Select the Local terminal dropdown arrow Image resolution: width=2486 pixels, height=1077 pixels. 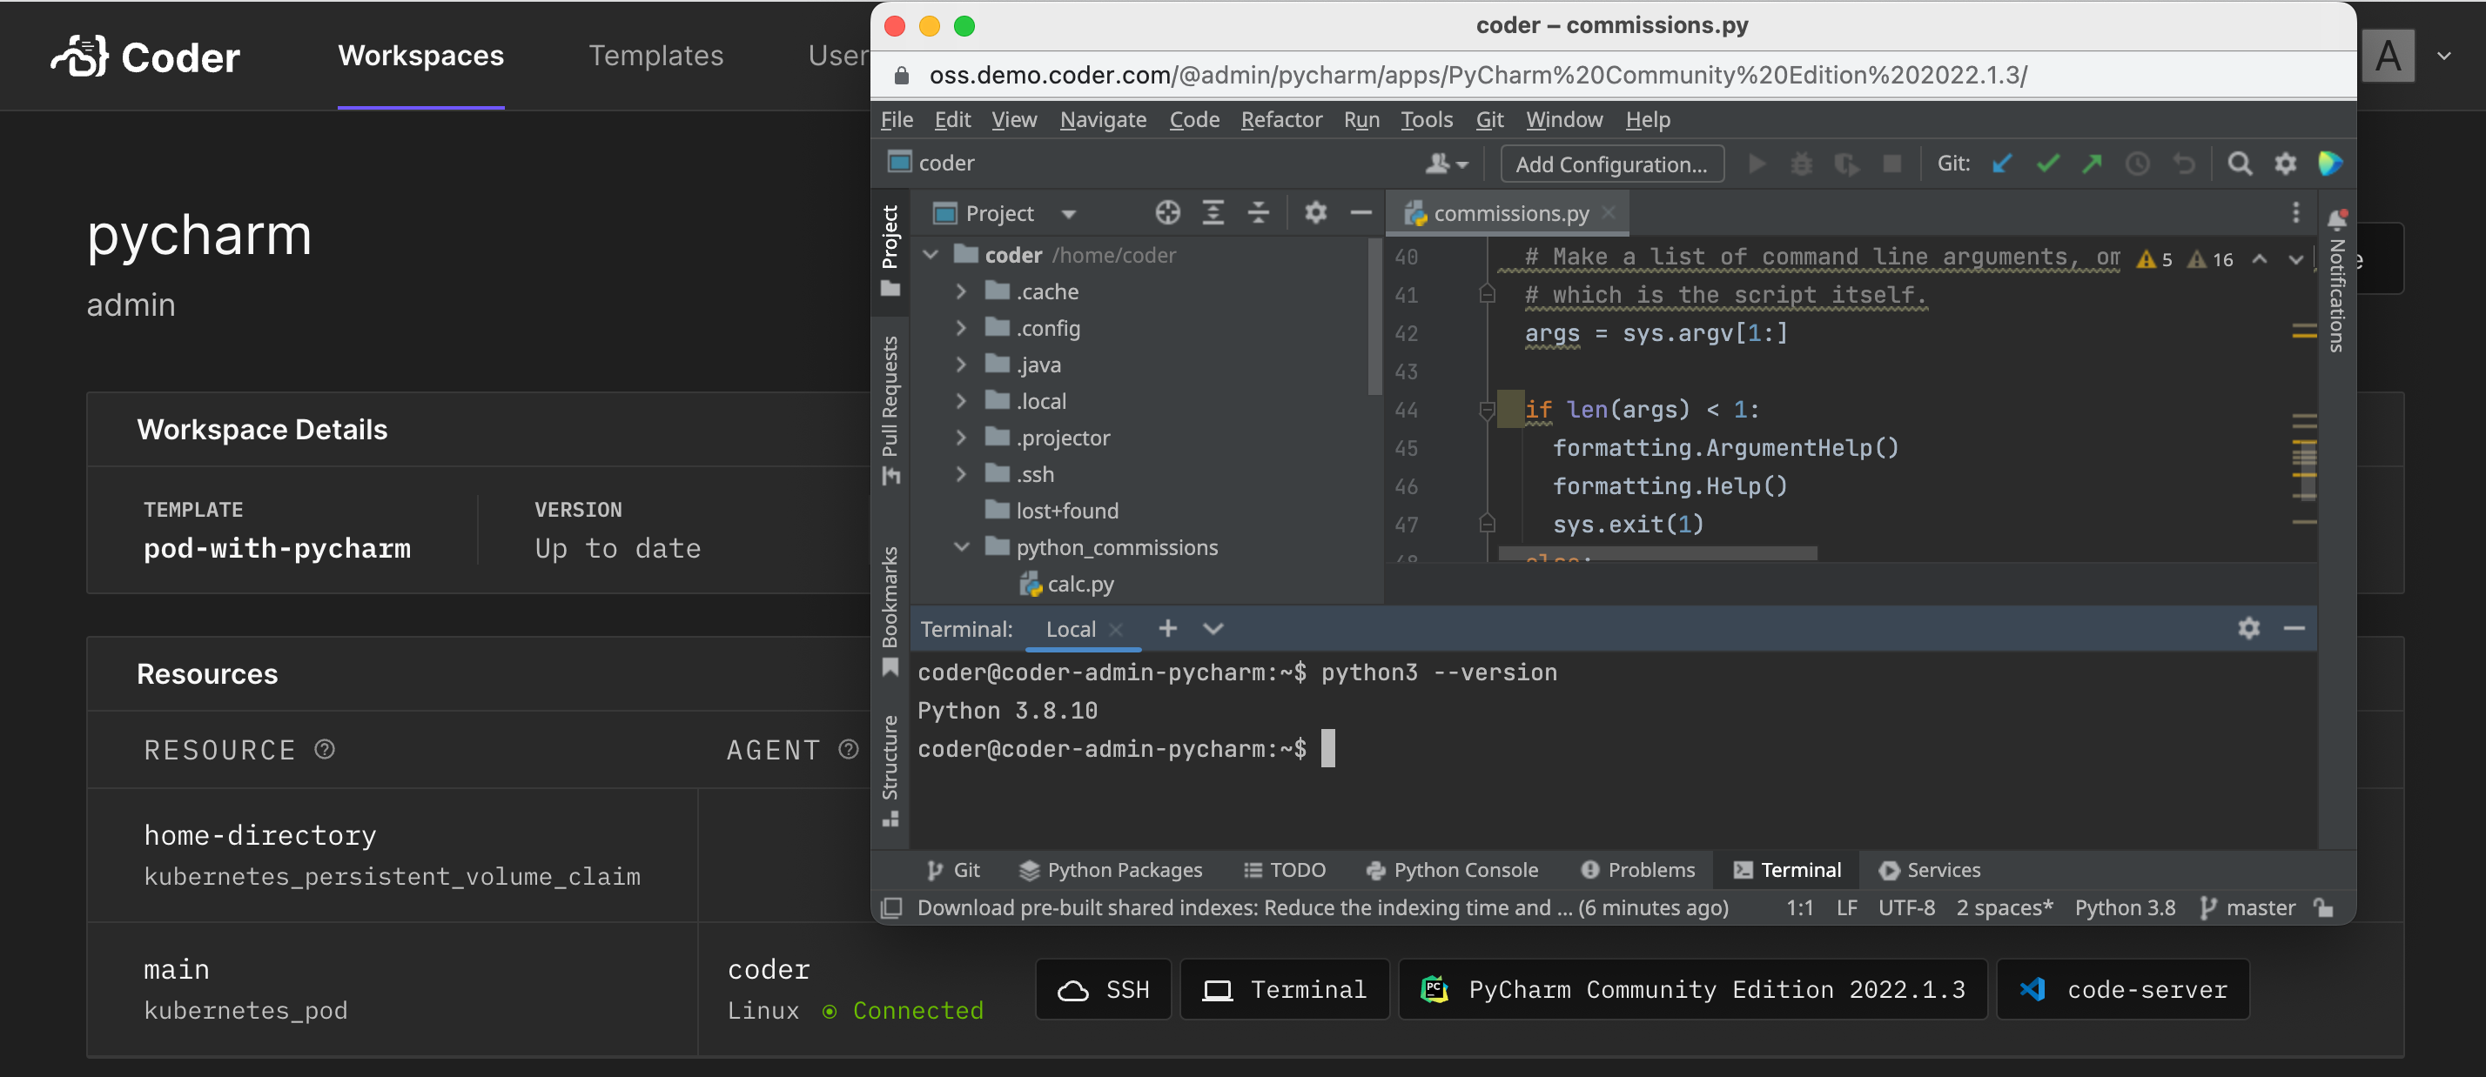(x=1214, y=629)
